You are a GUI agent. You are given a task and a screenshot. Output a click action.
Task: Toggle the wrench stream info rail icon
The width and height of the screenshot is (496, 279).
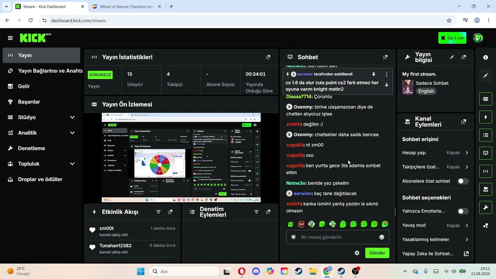click(x=486, y=208)
